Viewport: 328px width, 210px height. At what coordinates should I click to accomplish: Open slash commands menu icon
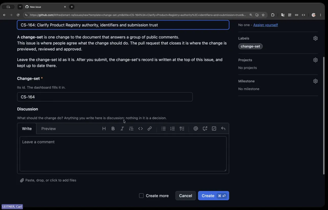click(x=214, y=129)
